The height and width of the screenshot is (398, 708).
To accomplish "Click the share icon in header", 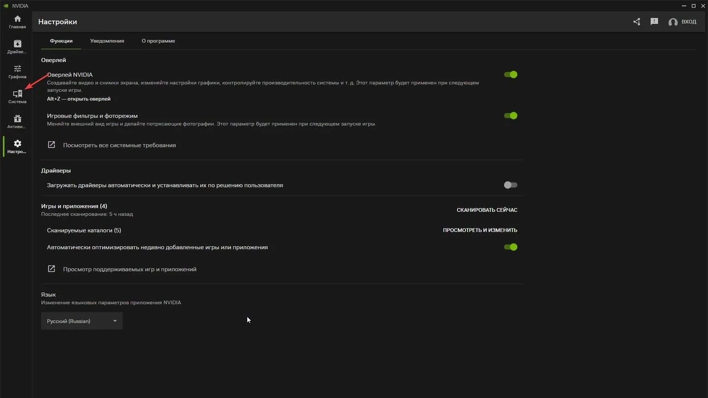I will point(637,22).
